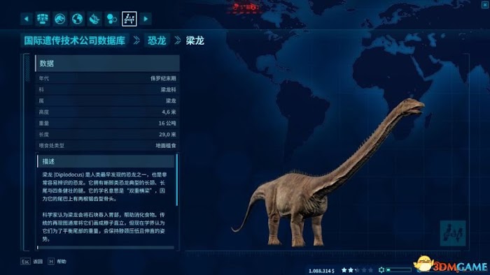This screenshot has width=490, height=275.
Task: Open the control-room monitors category icon
Action: 43,19
